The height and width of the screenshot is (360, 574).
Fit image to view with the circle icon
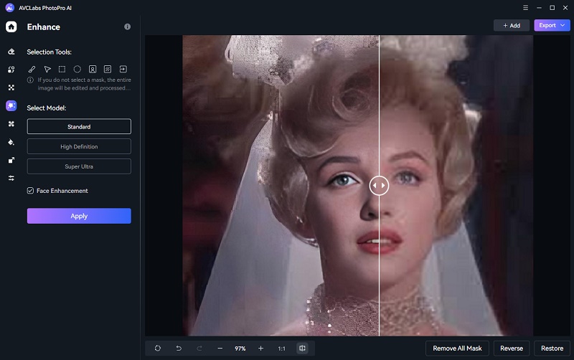[158, 349]
